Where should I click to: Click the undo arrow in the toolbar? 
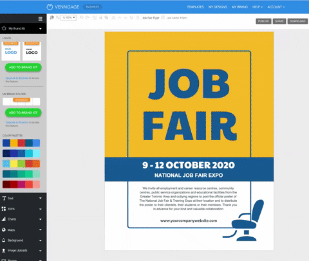click(x=82, y=17)
